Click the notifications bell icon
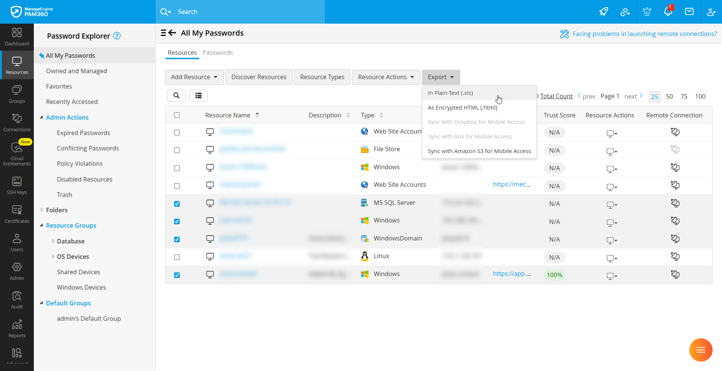The image size is (722, 371). 668,12
